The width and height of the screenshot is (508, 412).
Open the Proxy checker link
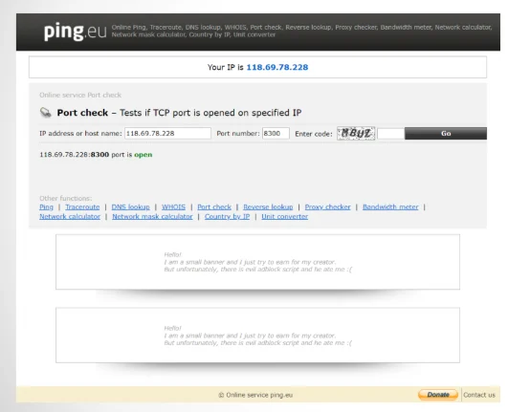pyautogui.click(x=327, y=207)
